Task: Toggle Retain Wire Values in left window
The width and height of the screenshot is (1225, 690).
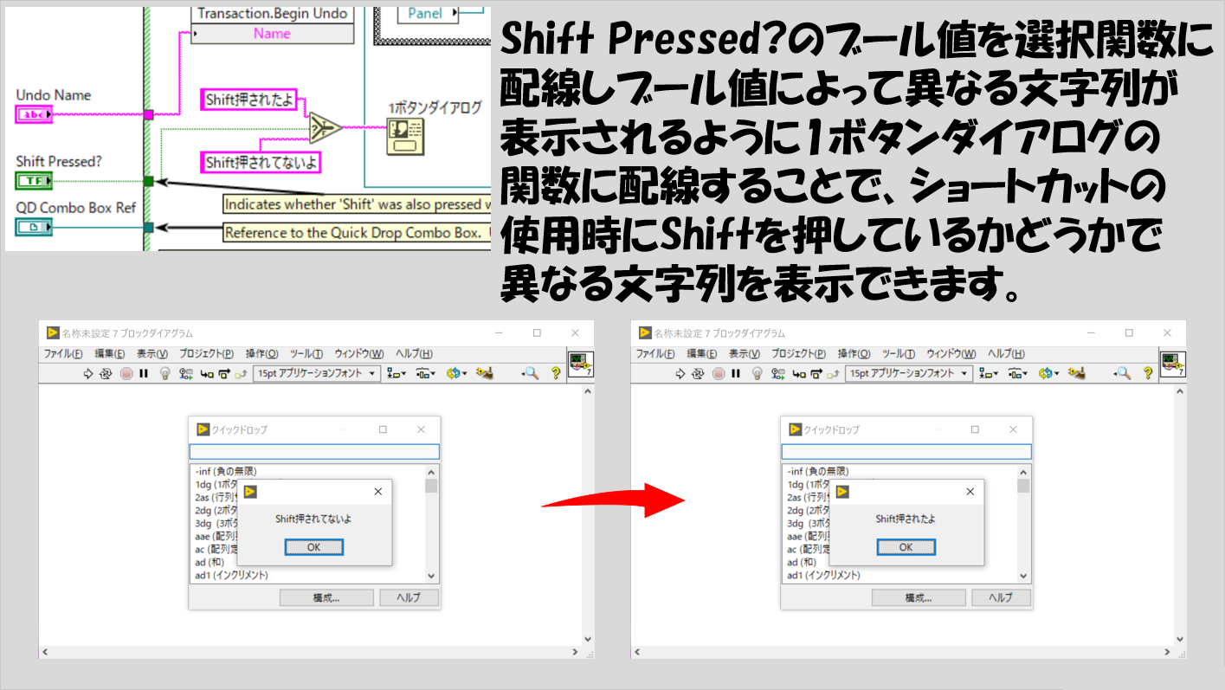Action: click(186, 373)
